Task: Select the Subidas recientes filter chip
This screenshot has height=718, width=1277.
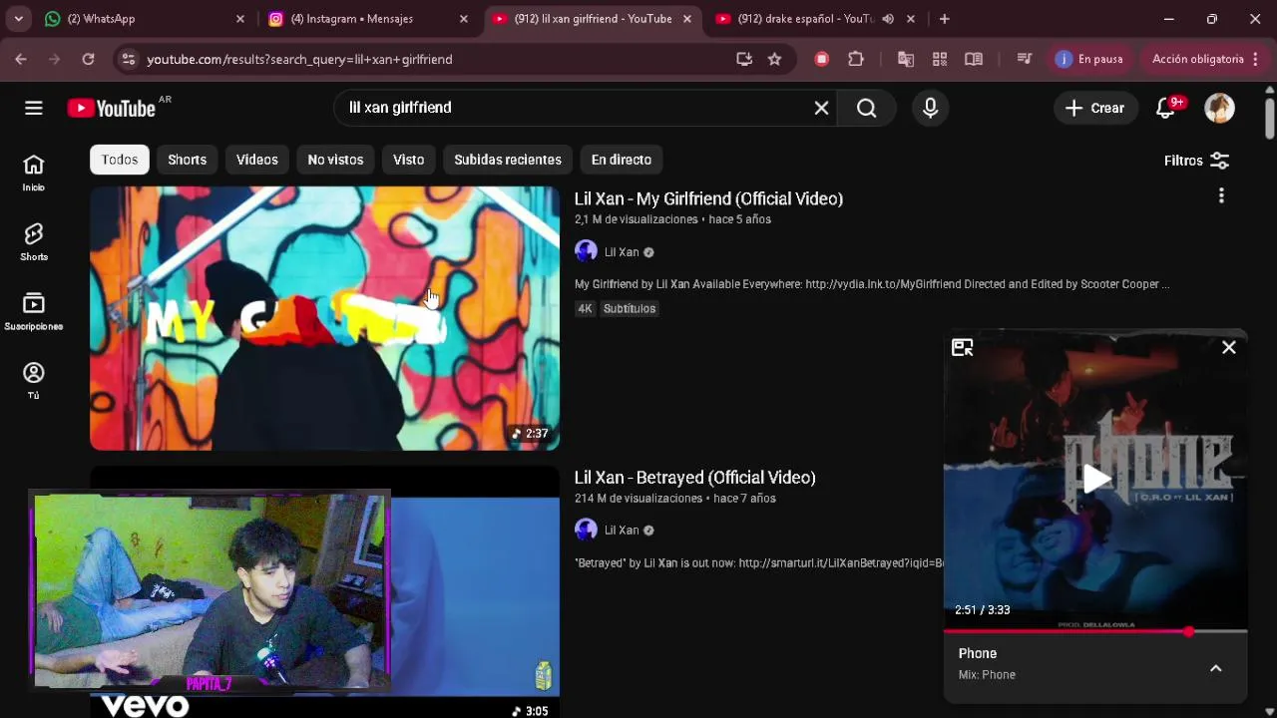Action: [508, 160]
